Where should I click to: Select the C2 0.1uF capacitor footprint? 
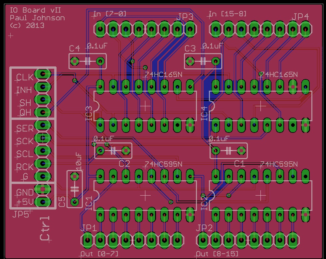(x=113, y=151)
